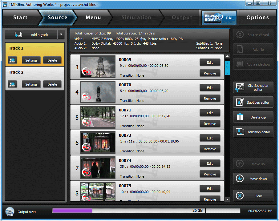This screenshot has width=279, height=221.
Task: Click the clip list scroll down arrow
Action: 227,199
